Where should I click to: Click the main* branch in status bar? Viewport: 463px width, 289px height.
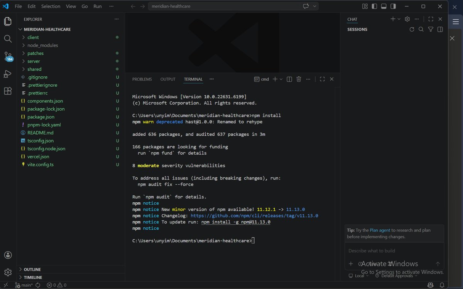pyautogui.click(x=24, y=285)
